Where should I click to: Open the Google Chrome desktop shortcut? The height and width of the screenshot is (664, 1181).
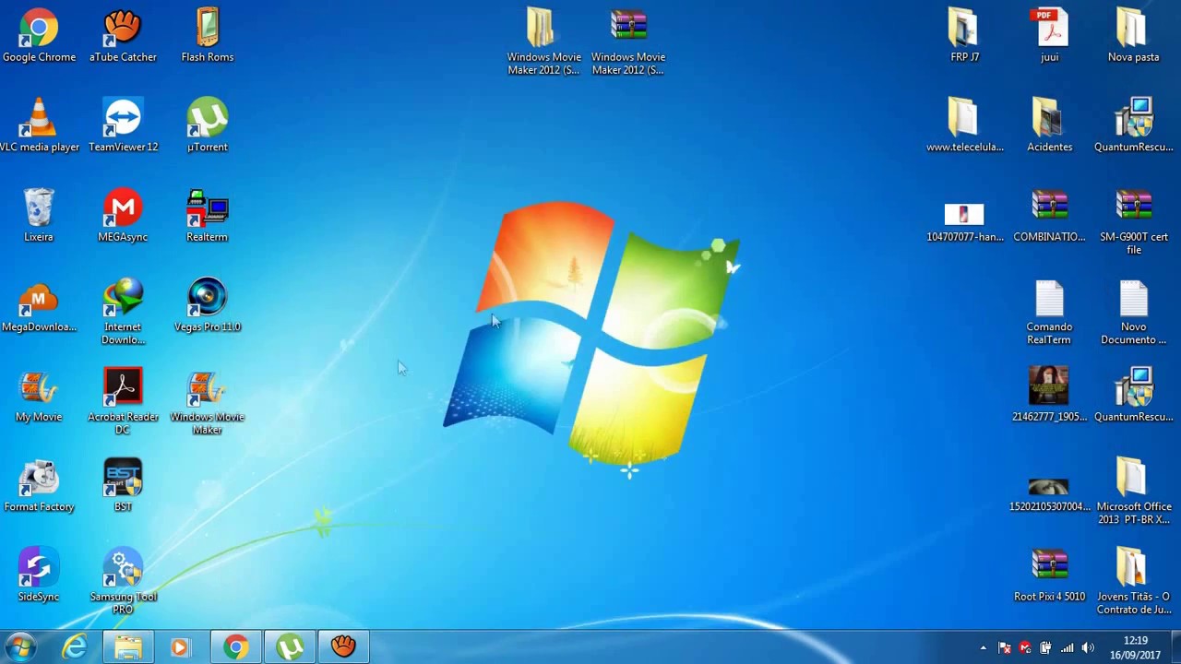[x=39, y=35]
